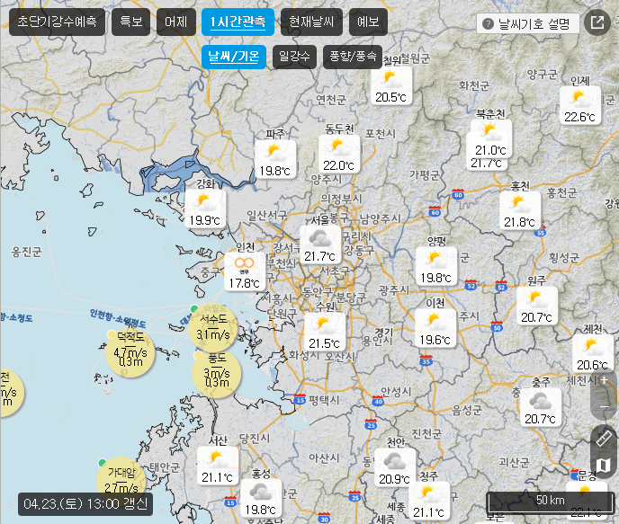Image resolution: width=619 pixels, height=524 pixels.
Task: Click the 동두천 weather card 22.0℃
Action: click(x=339, y=154)
